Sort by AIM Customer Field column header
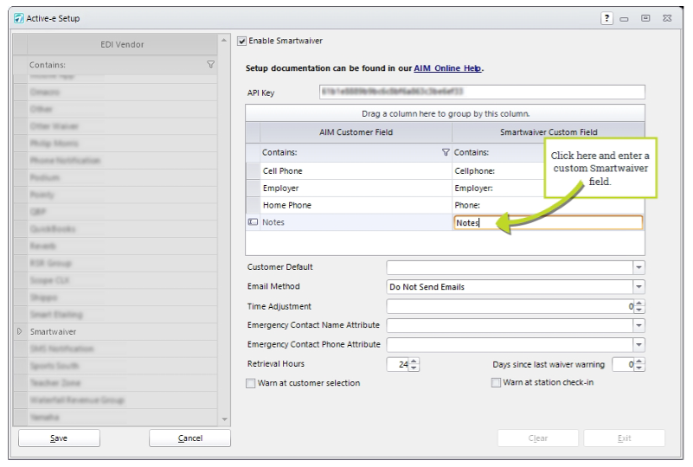Image resolution: width=693 pixels, height=467 pixels. [x=356, y=132]
